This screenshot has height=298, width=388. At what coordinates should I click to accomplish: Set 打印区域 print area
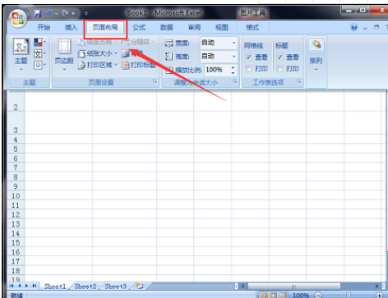[x=97, y=65]
